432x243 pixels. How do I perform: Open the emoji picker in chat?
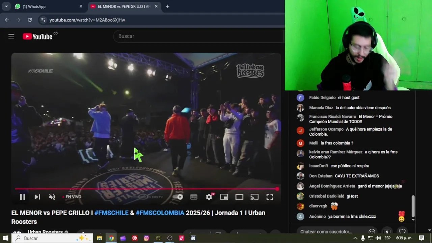[372, 232]
